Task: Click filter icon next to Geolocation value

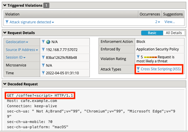Action: point(43,42)
